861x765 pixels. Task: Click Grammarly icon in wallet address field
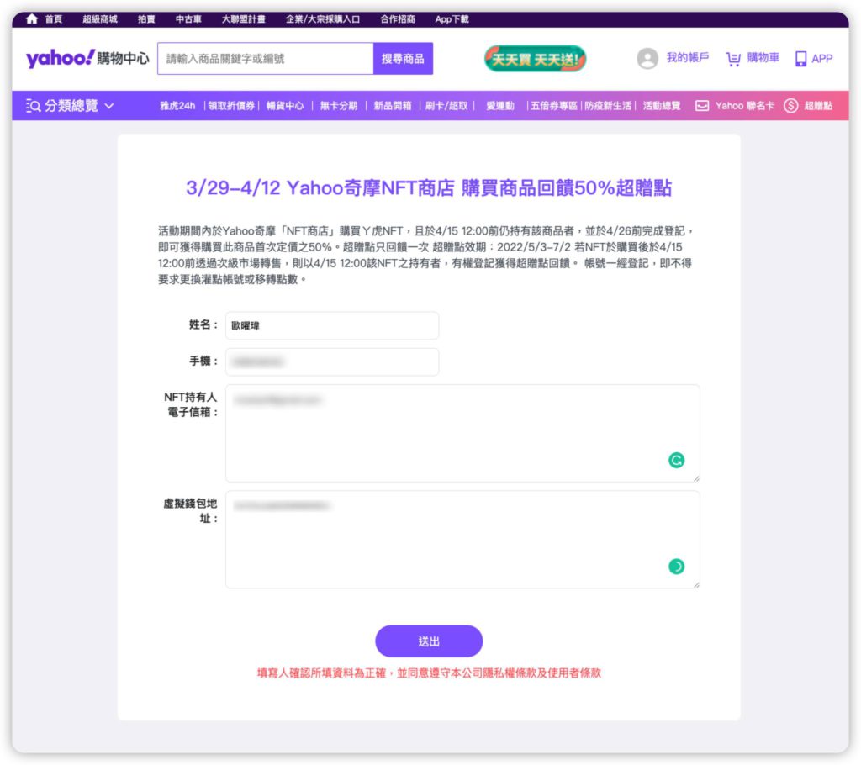(x=676, y=567)
